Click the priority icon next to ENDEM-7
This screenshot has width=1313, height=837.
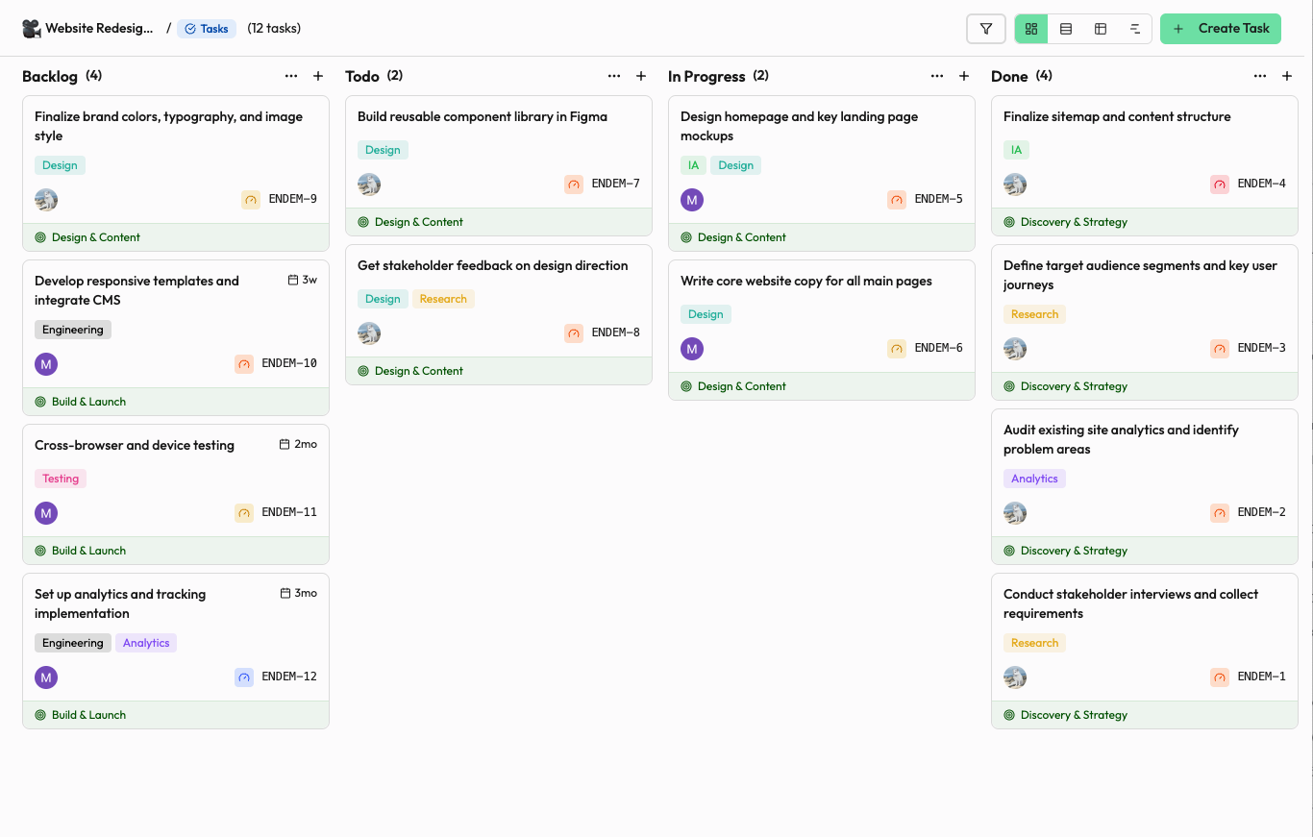[574, 184]
